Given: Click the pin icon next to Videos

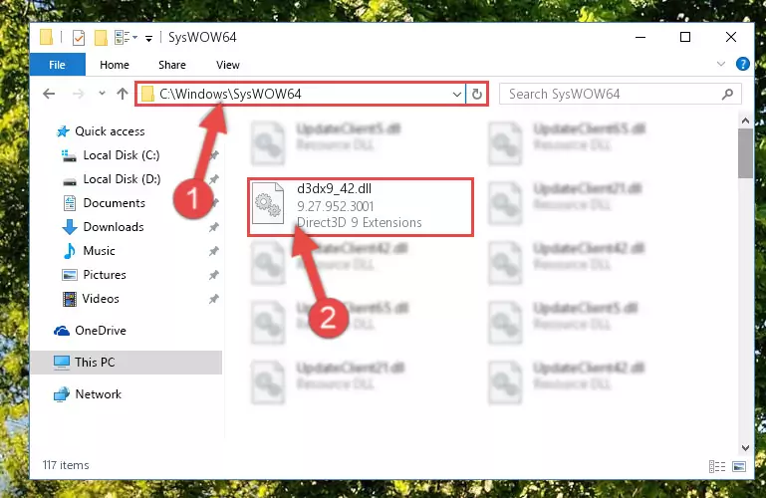Looking at the screenshot, I should click(213, 299).
